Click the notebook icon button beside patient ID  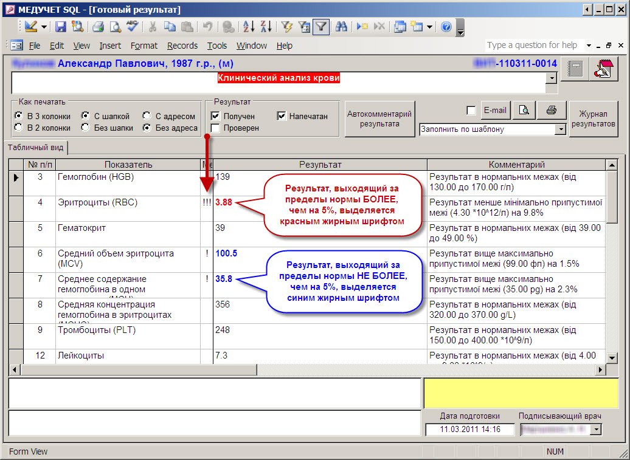click(x=575, y=69)
